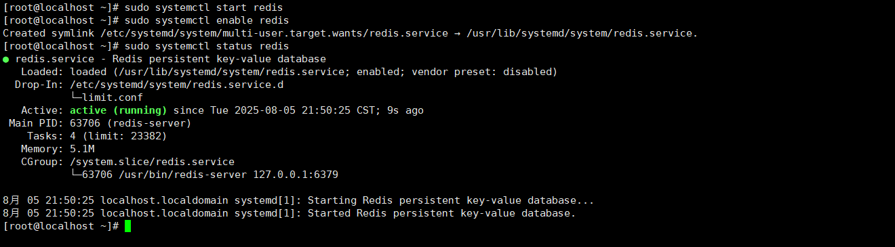Click the 'sudo systemctl start redis' command text
The image size is (895, 247).
click(x=203, y=7)
